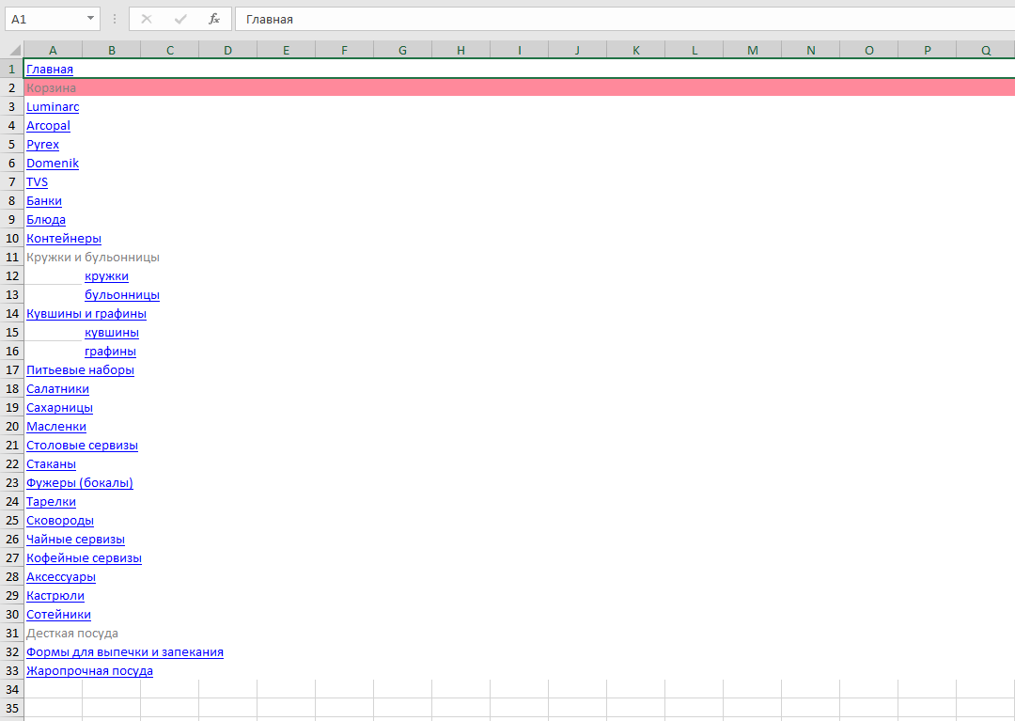This screenshot has width=1015, height=721.
Task: Select column Q header
Action: click(985, 50)
